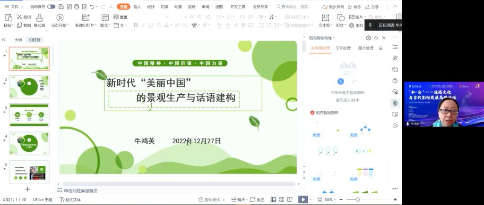Open the Insert (插入) ribbon tab
Viewport: 484px width, 205px height.
tap(137, 7)
